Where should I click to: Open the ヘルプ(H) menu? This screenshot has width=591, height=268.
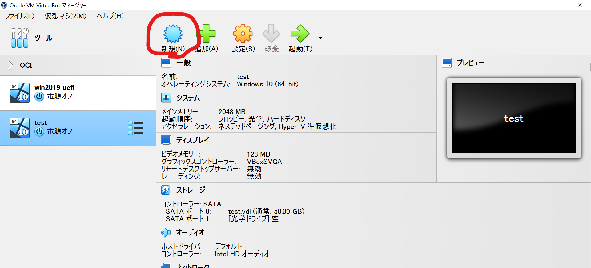coord(110,16)
